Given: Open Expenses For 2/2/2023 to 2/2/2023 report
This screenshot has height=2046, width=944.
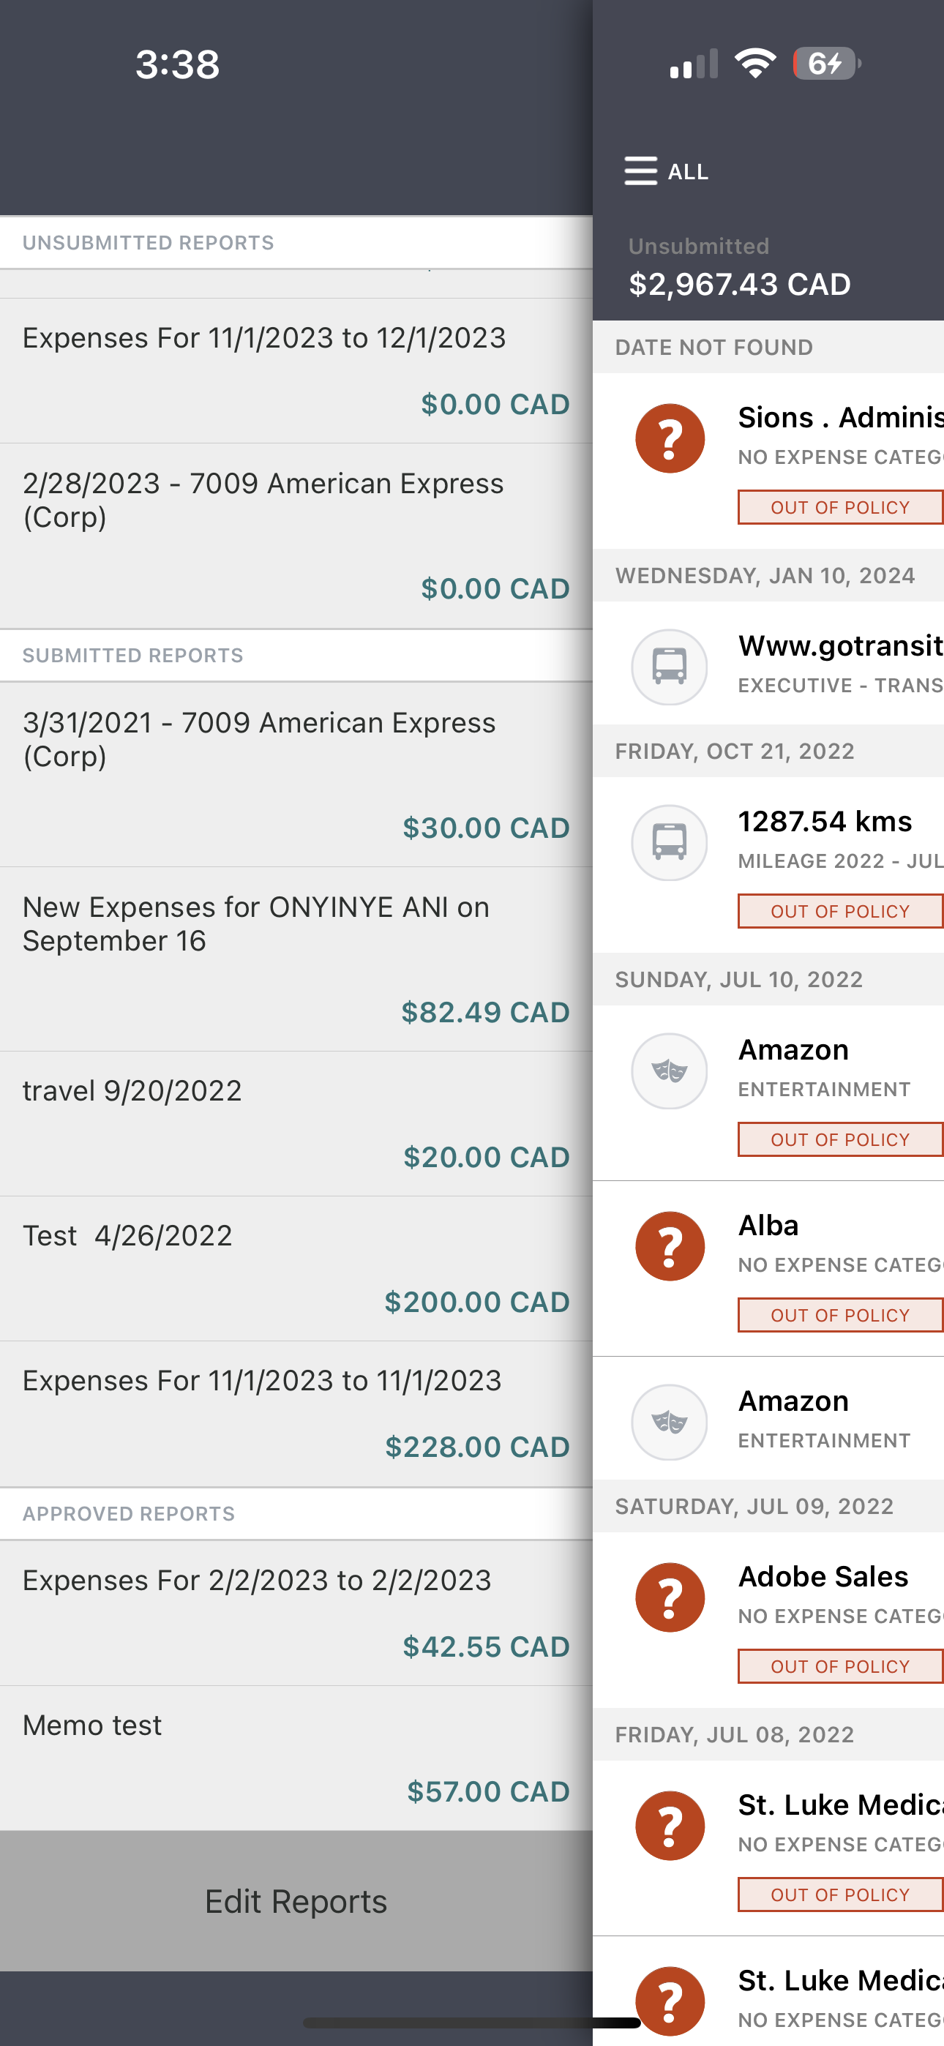Looking at the screenshot, I should point(296,1613).
